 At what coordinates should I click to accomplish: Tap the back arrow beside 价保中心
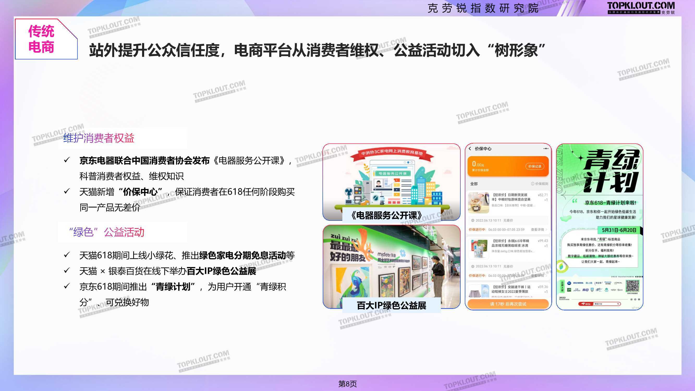pyautogui.click(x=470, y=148)
